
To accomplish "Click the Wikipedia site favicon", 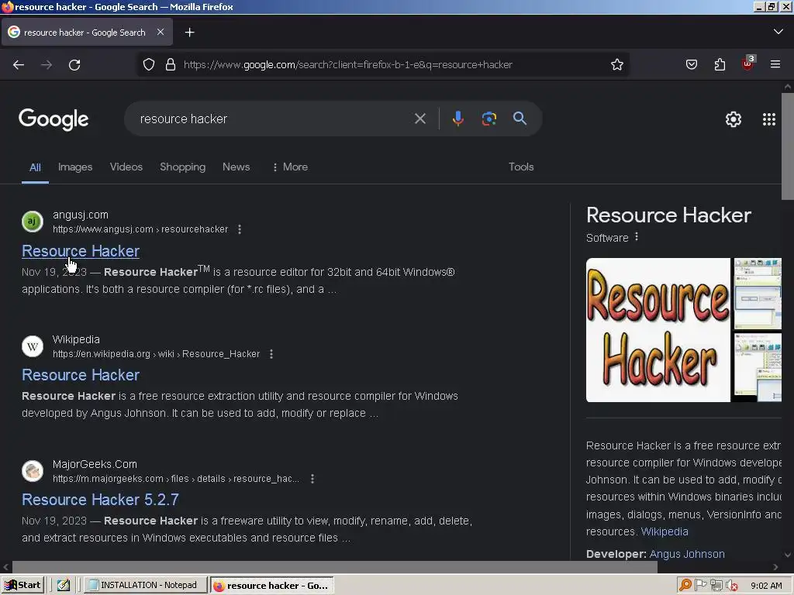I will point(33,346).
